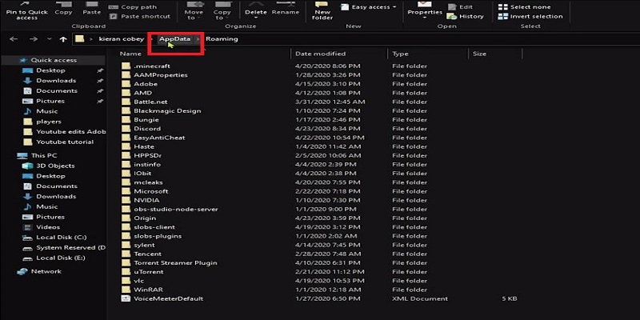Open the Easy access dropdown
This screenshot has height=320, width=640.
coord(369,7)
